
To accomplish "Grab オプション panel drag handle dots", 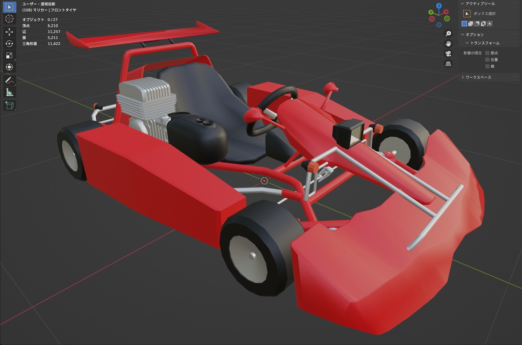I will click(516, 35).
